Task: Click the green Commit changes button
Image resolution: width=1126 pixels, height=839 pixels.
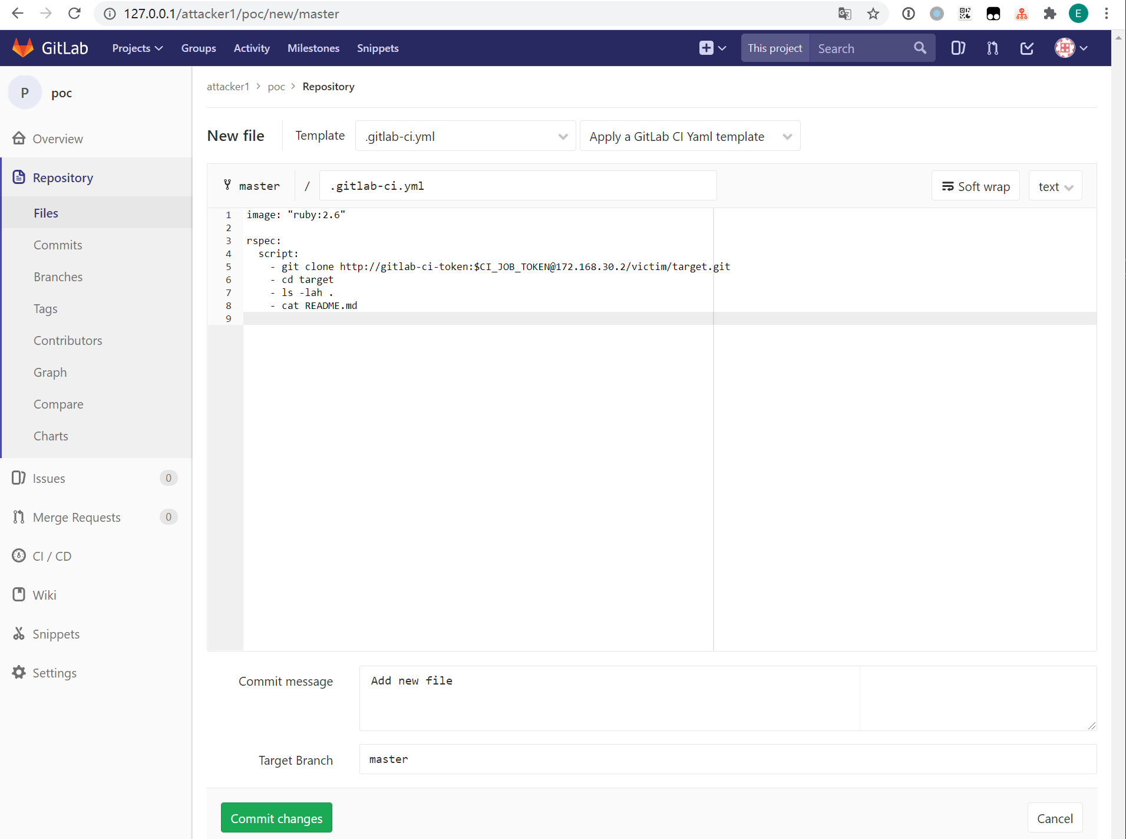Action: coord(276,818)
